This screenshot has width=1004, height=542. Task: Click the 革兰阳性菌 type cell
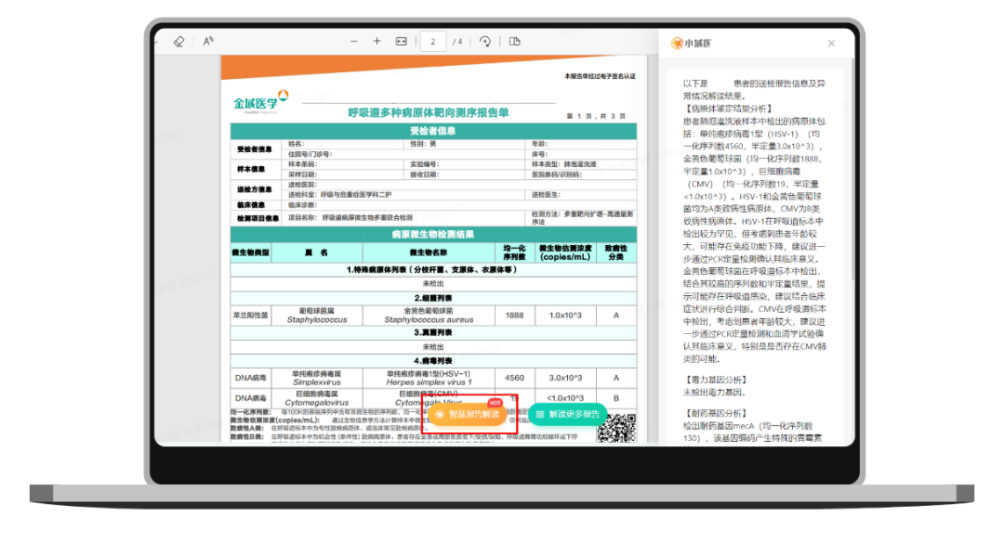coord(251,316)
